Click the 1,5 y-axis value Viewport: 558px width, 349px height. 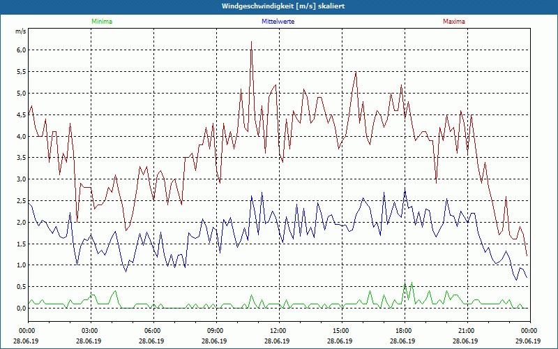(22, 244)
